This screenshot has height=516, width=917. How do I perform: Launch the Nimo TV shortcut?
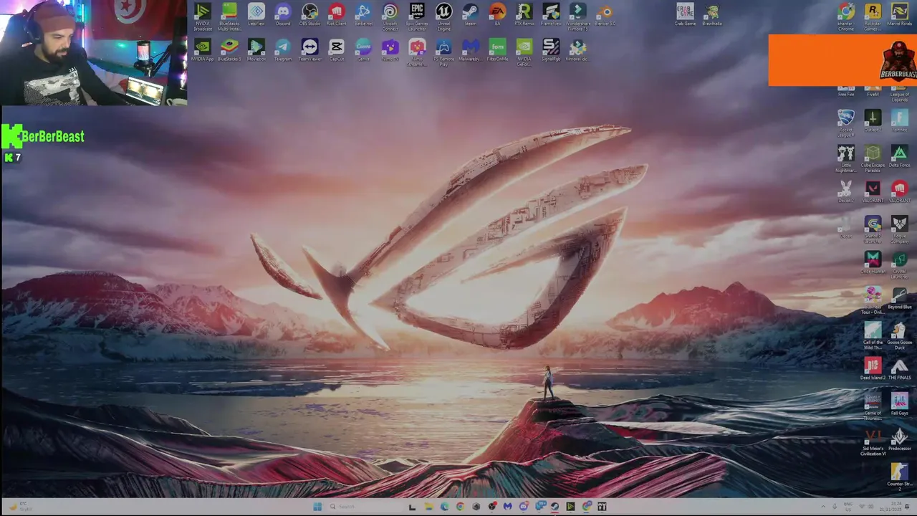coord(390,50)
